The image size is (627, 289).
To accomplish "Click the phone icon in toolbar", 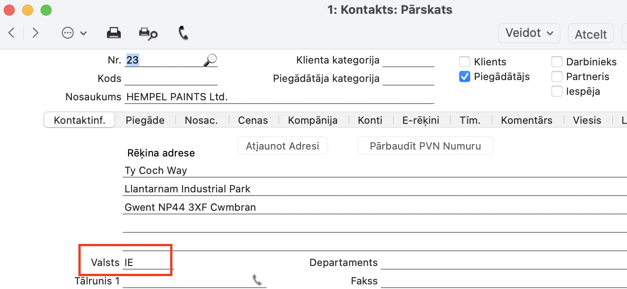I will (x=183, y=33).
